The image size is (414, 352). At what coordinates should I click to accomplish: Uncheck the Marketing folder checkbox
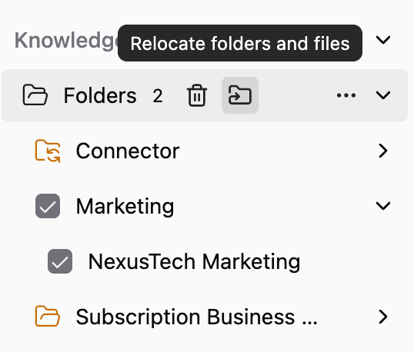[x=48, y=206]
